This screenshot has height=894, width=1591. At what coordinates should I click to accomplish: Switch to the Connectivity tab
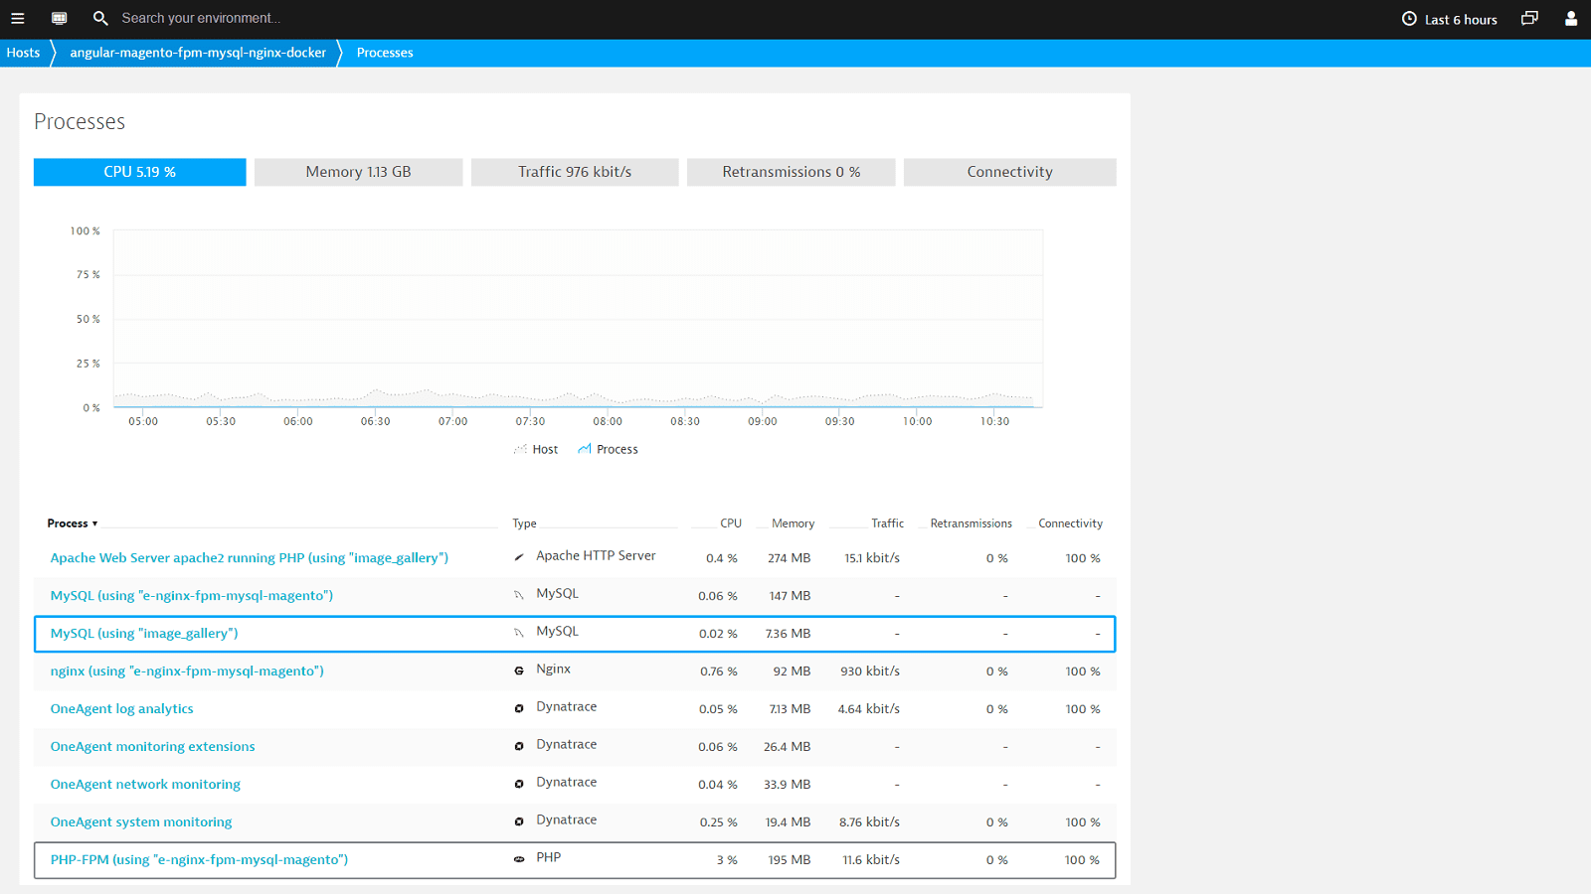pos(1009,172)
